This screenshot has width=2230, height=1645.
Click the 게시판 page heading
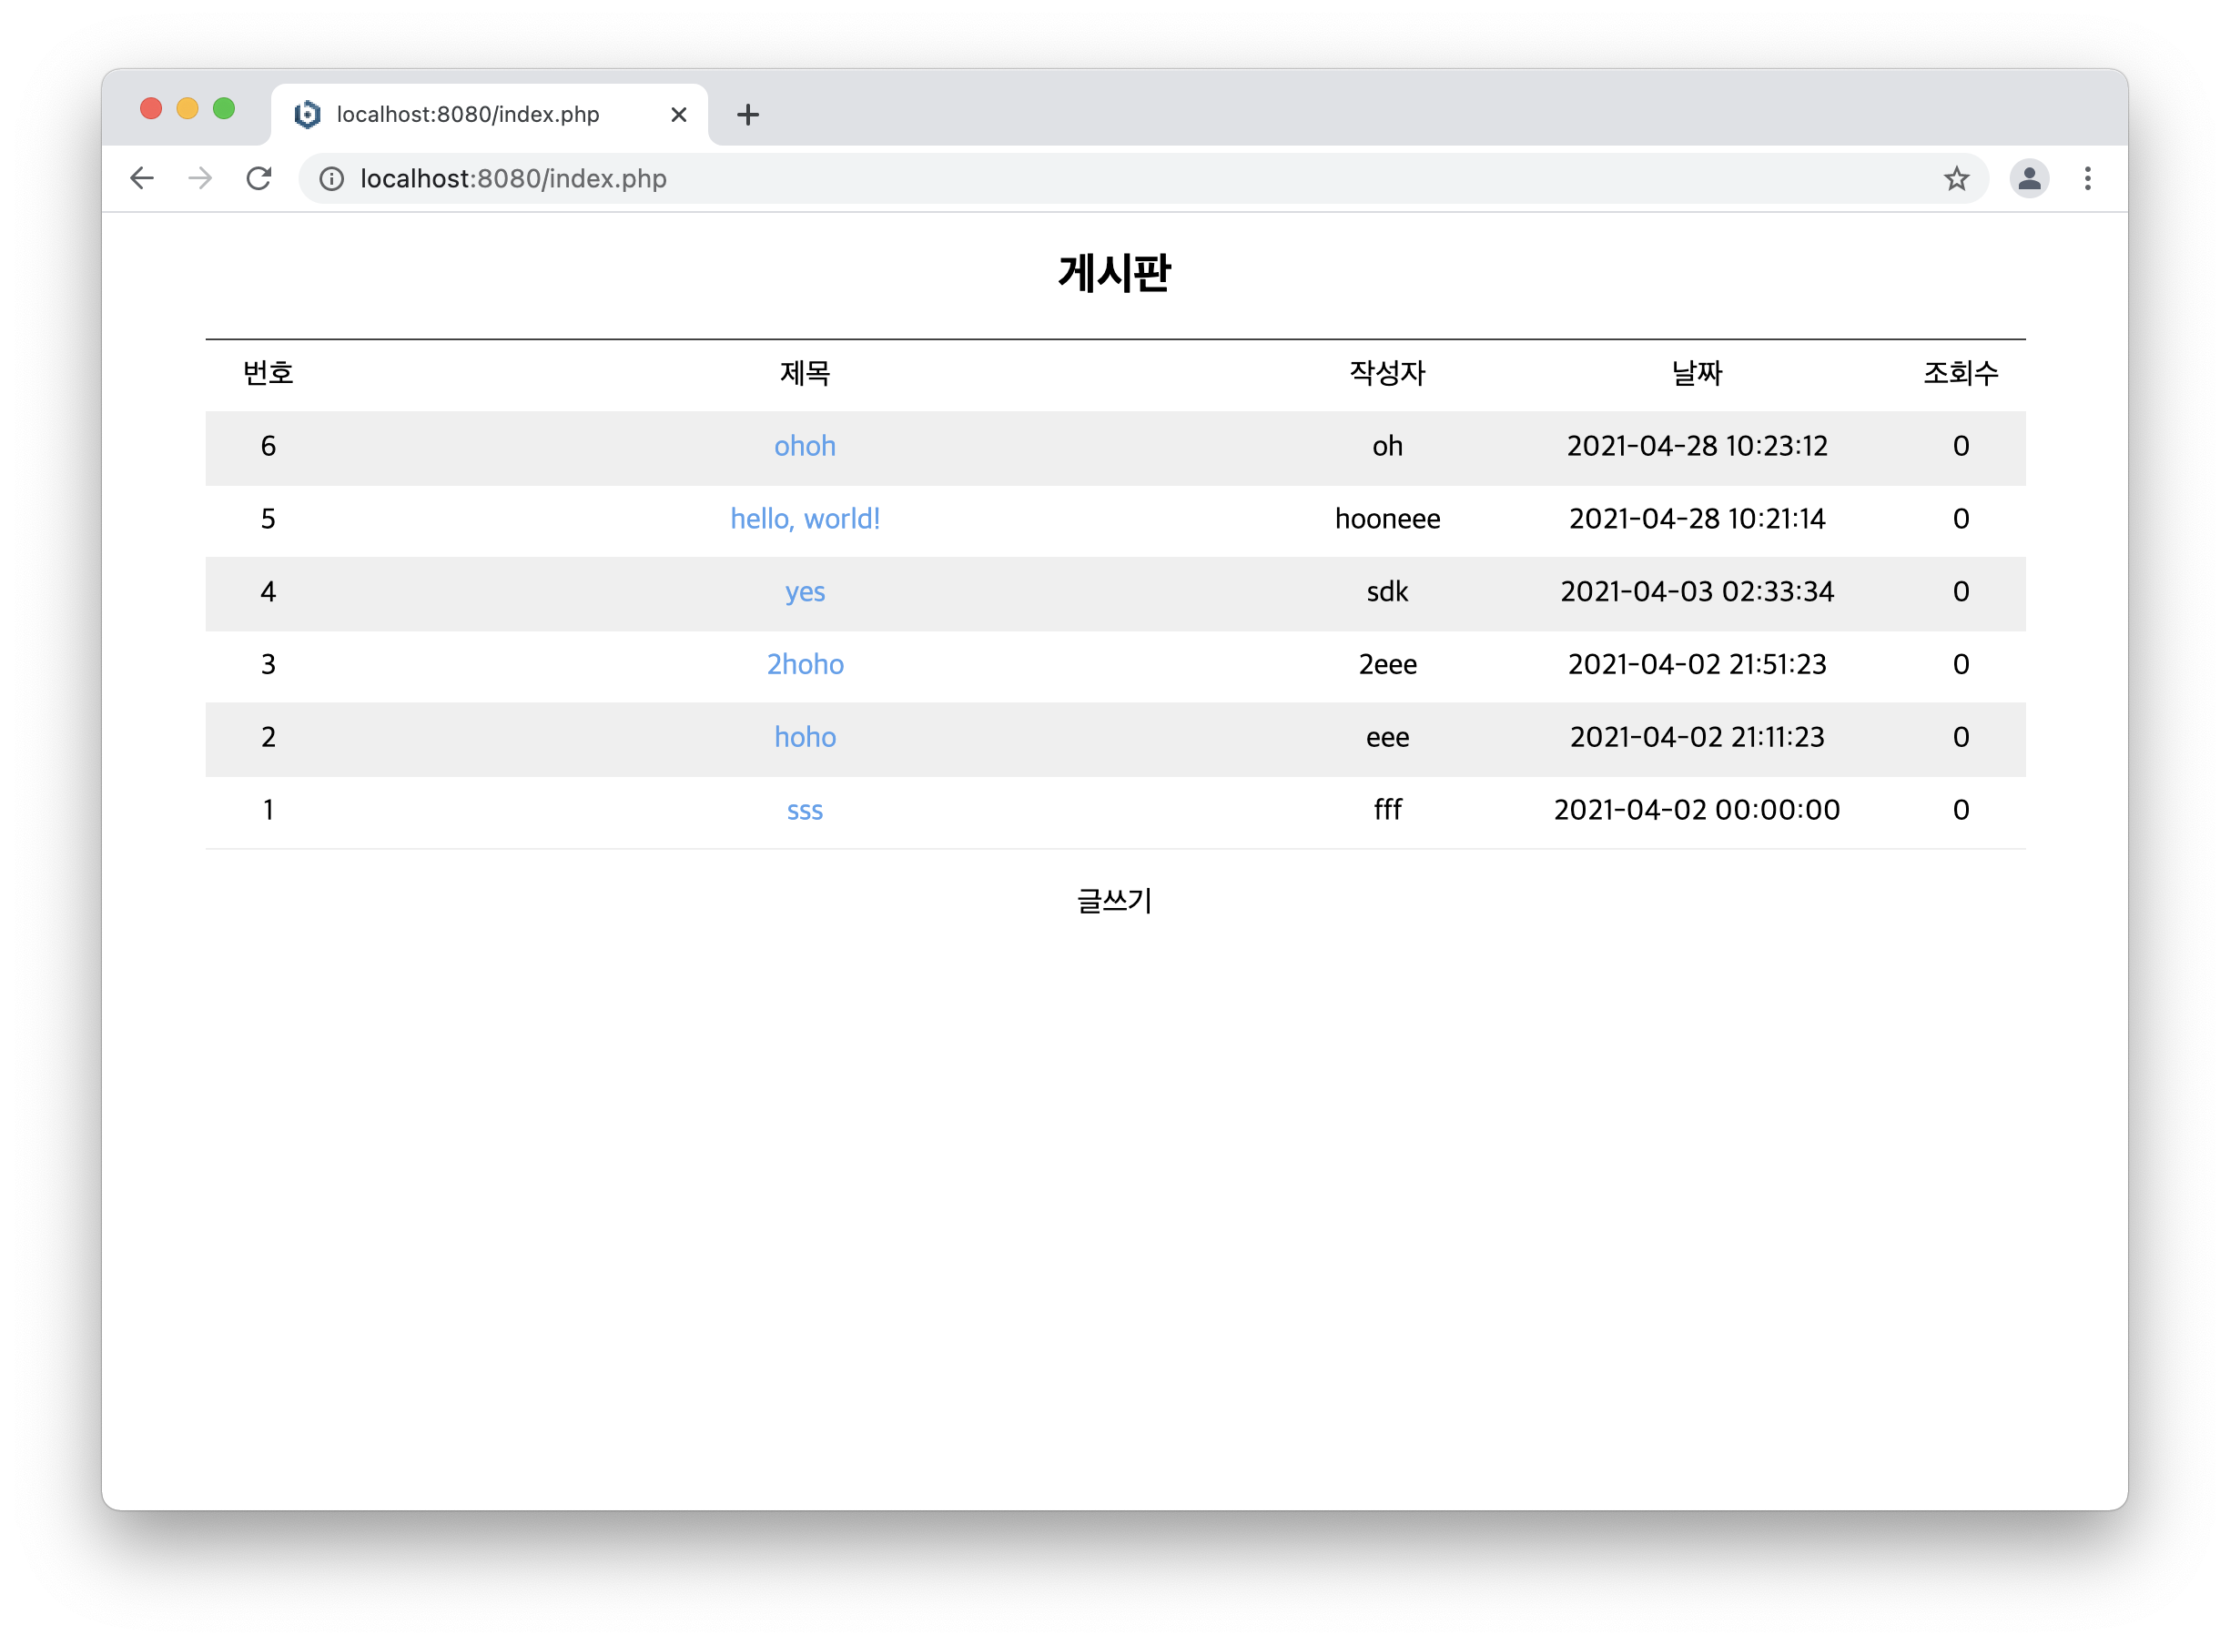tap(1114, 273)
